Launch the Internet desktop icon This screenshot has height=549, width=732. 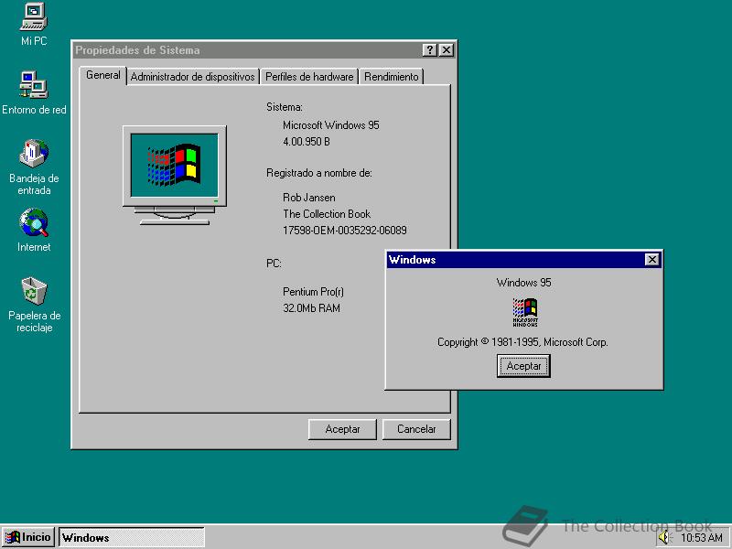tap(34, 224)
